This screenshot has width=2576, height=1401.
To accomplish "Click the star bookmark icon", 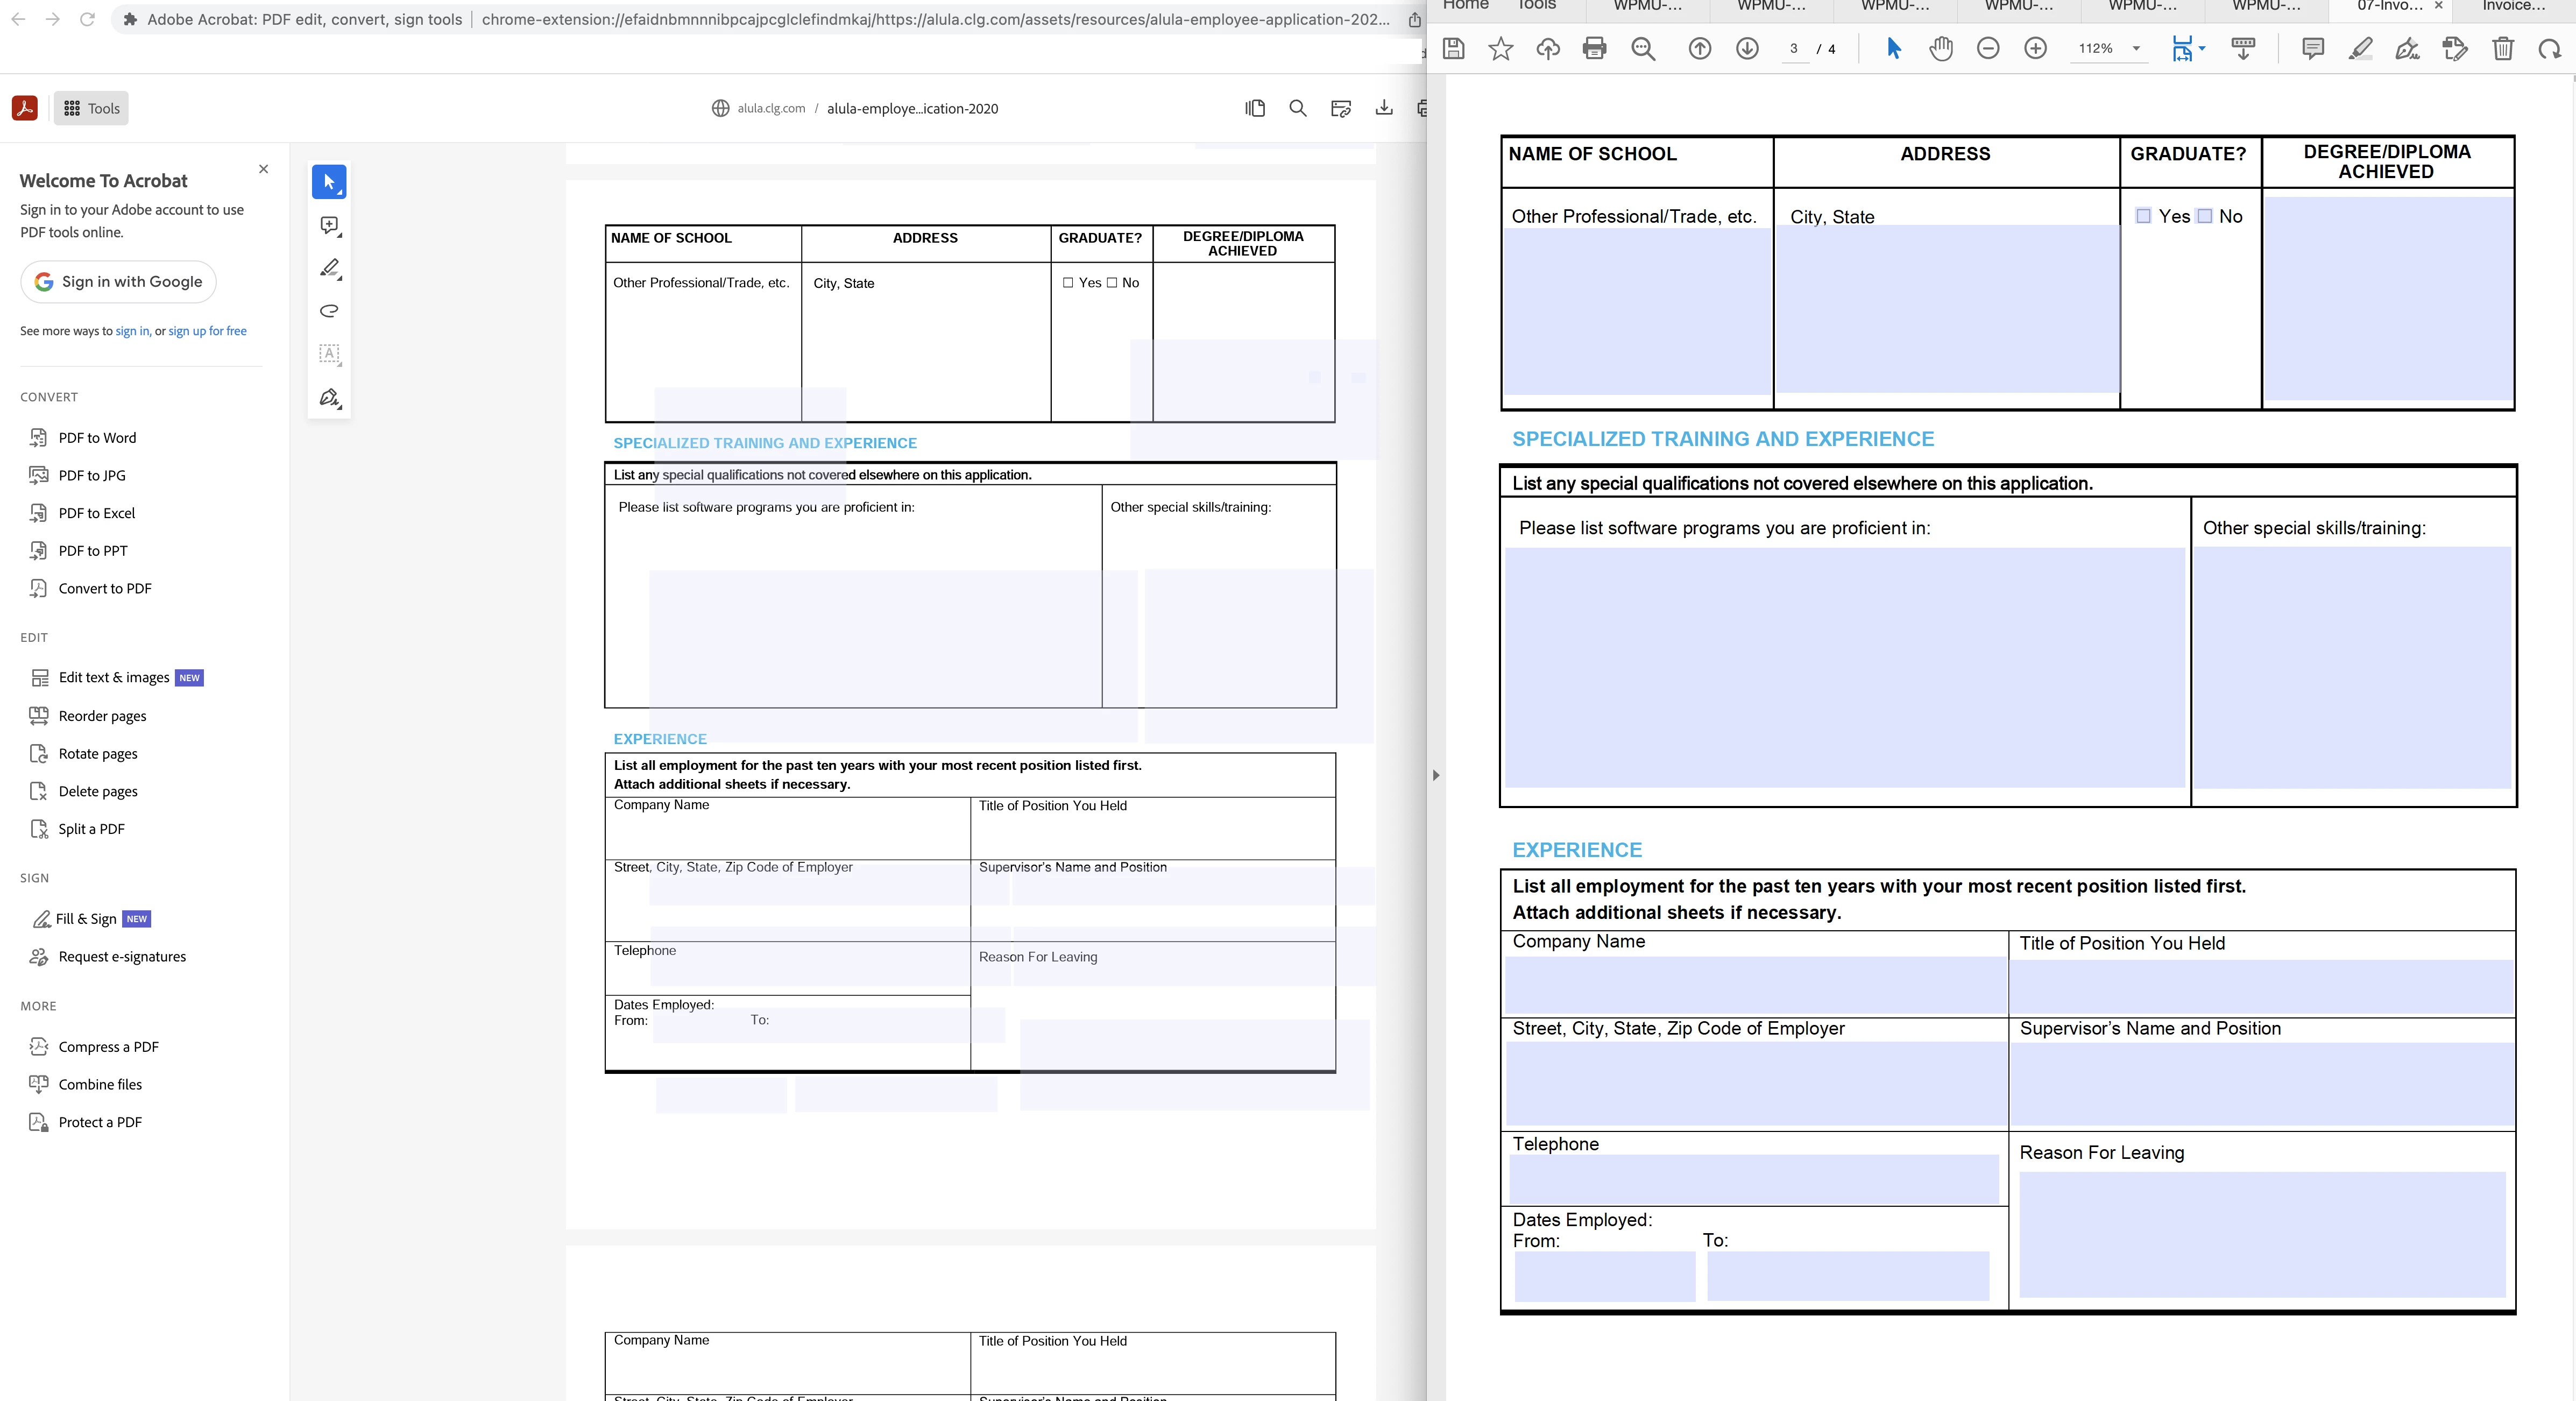I will coord(1500,48).
